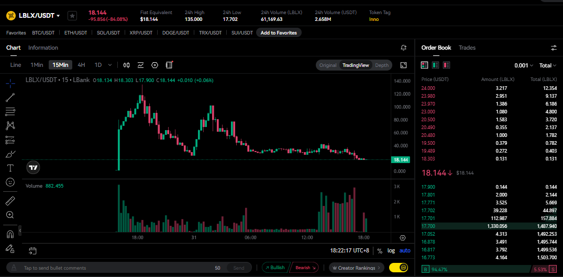Toggle percent scale on chart
563x277 pixels.
tap(380, 250)
